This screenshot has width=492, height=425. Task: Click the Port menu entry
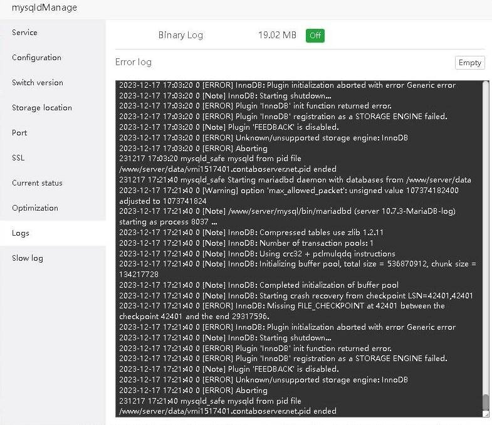point(19,133)
